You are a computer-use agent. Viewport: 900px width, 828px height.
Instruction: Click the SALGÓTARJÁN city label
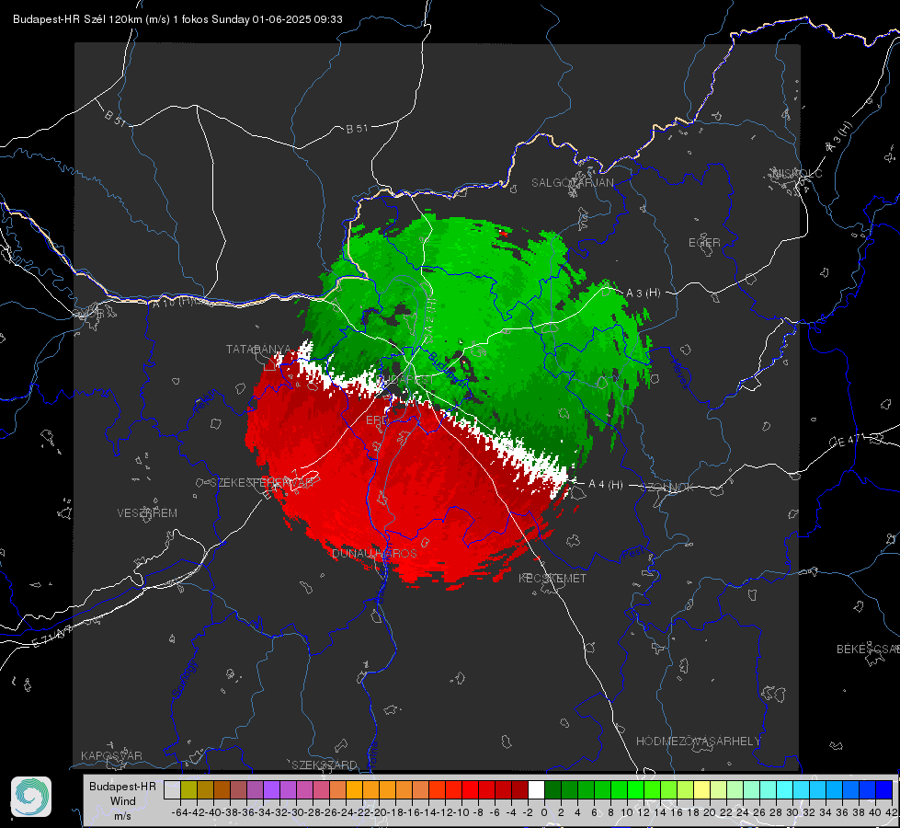click(x=572, y=183)
